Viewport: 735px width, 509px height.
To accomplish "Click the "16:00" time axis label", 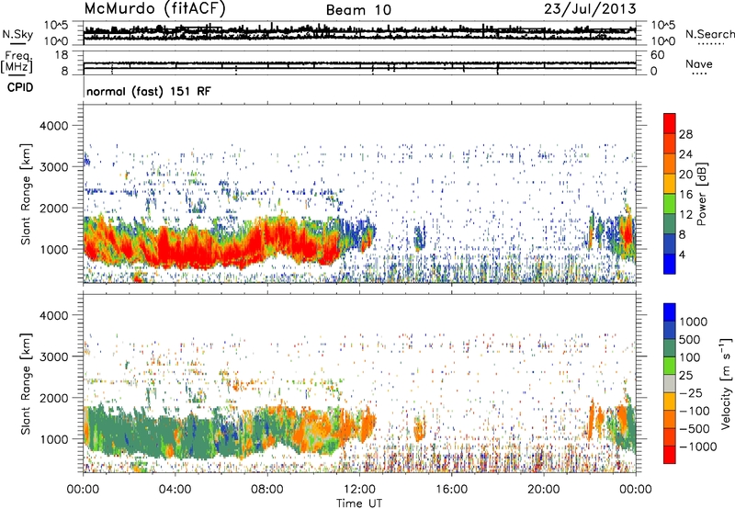I will [x=451, y=490].
